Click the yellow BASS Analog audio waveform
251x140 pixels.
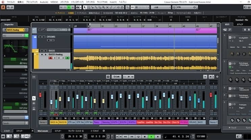pos(145,61)
